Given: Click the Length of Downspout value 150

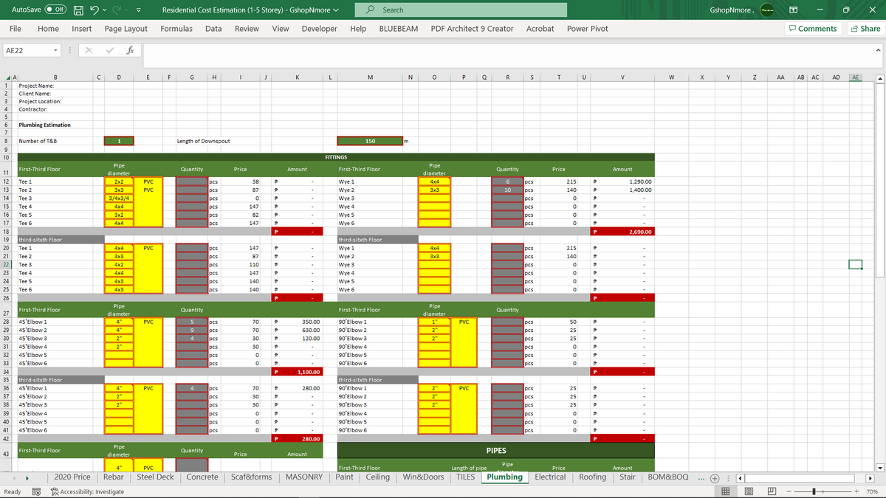Looking at the screenshot, I should [370, 140].
